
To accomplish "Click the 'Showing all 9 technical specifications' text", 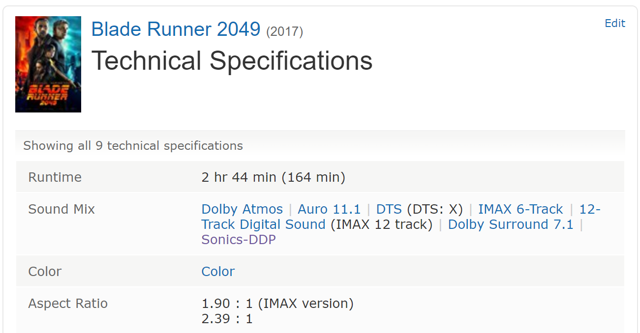I will [133, 146].
